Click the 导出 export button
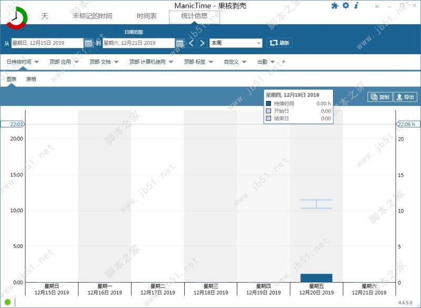 tap(405, 97)
